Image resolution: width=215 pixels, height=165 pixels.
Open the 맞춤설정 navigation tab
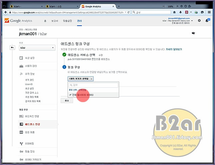pyautogui.click(x=68, y=21)
